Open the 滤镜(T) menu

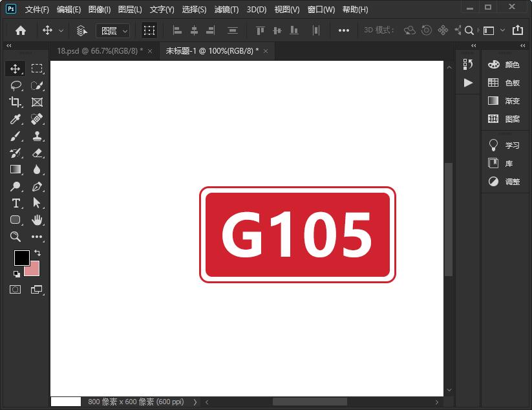click(x=226, y=10)
